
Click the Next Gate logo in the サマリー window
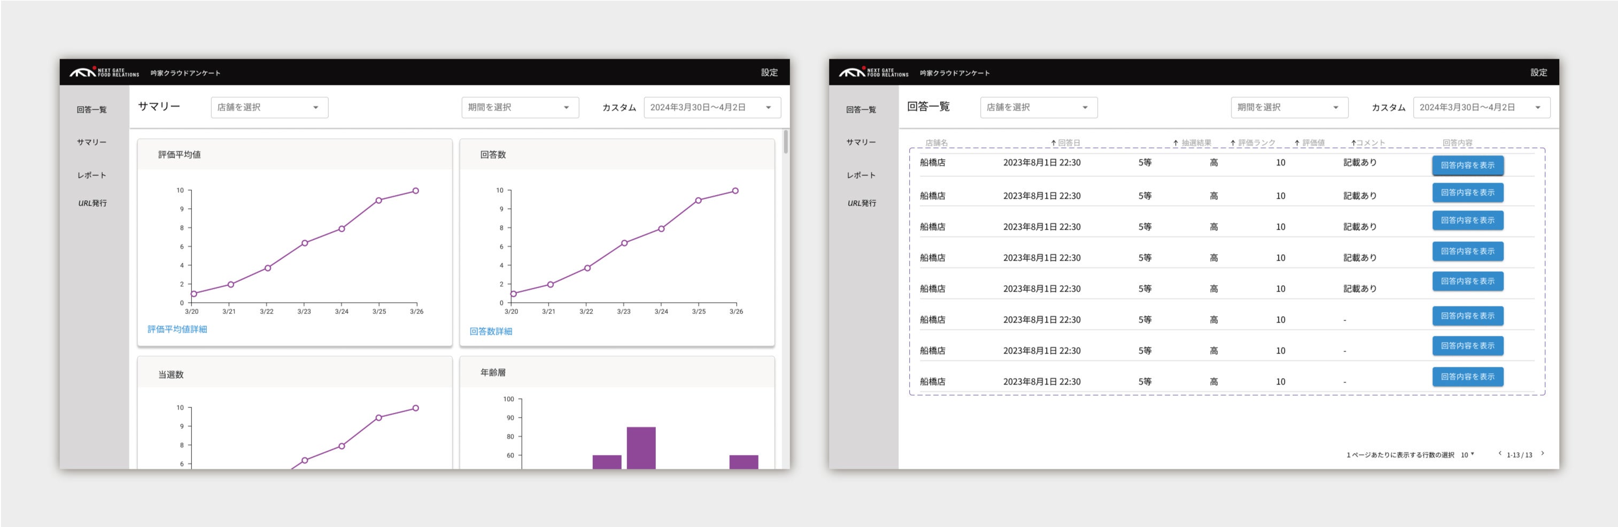click(x=104, y=73)
